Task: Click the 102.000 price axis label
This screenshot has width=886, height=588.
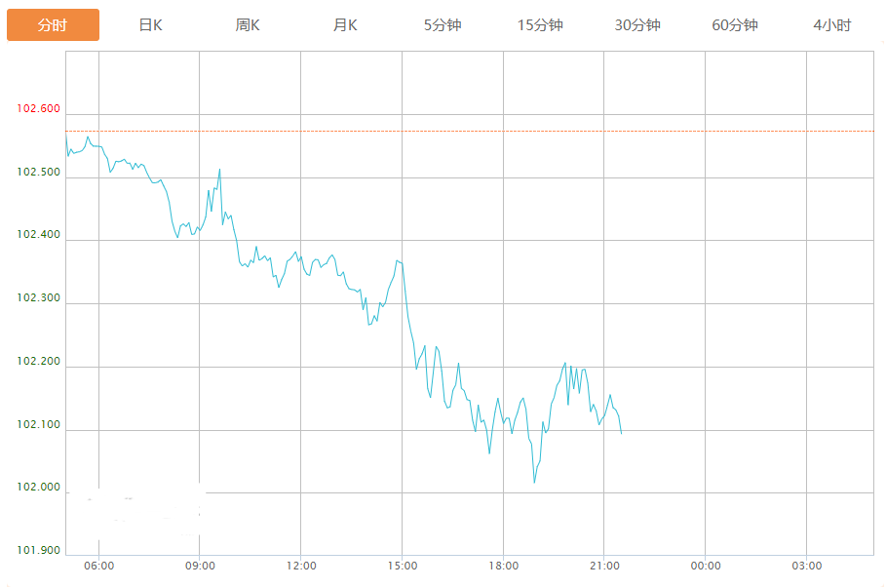Action: (x=38, y=488)
